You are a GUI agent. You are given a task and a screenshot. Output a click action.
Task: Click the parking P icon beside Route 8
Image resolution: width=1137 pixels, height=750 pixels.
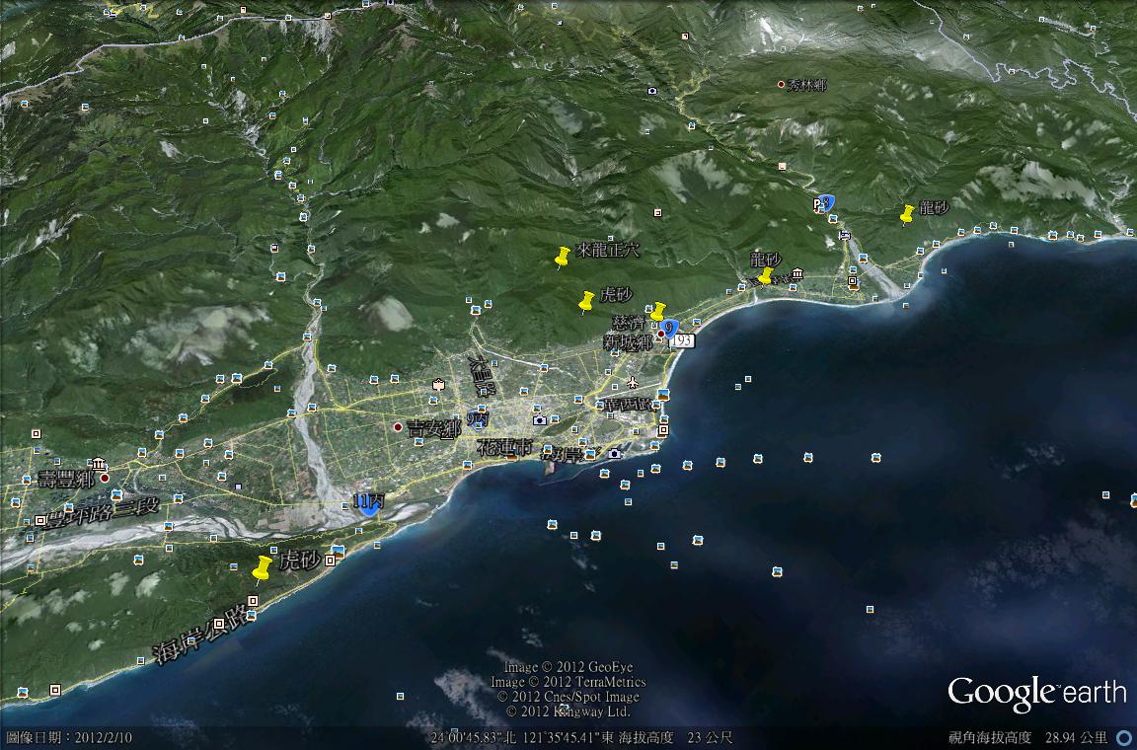click(816, 204)
